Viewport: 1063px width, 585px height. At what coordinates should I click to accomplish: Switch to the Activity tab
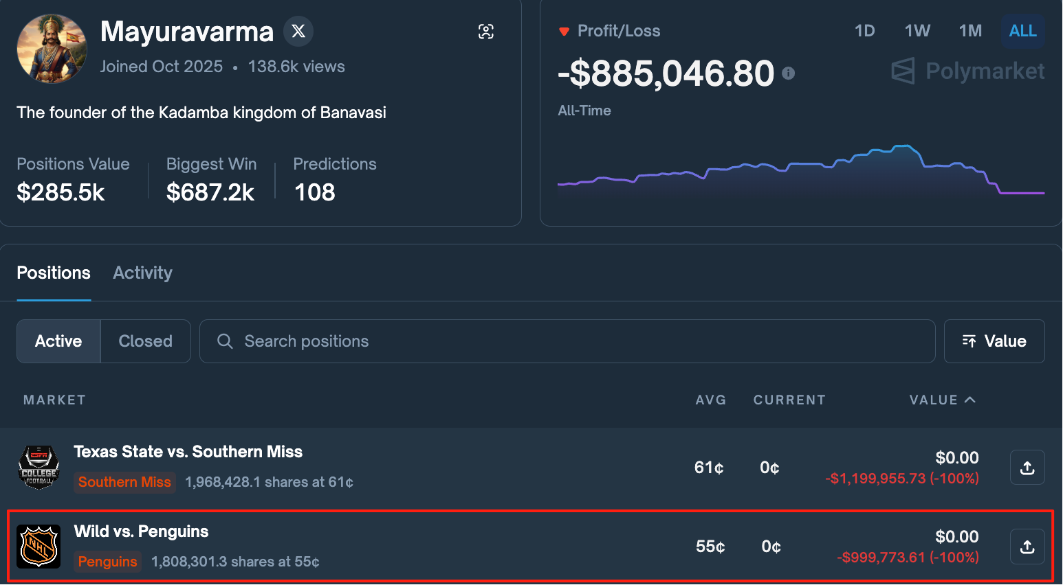(142, 273)
